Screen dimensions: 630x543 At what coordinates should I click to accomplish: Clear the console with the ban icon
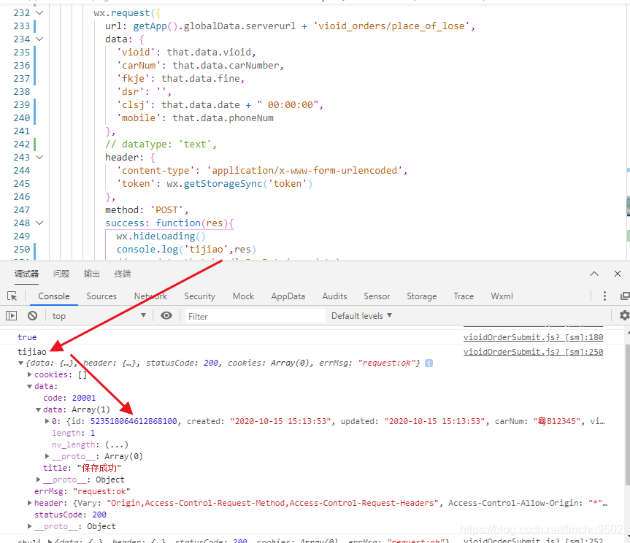point(33,316)
